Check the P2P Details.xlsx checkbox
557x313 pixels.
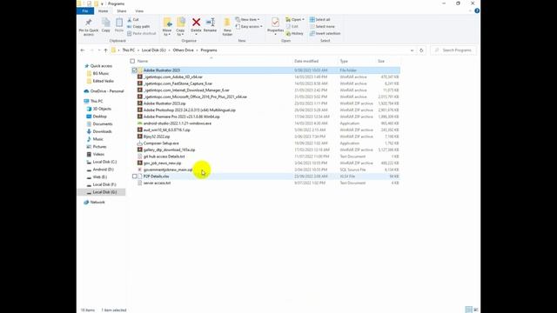pos(134,176)
